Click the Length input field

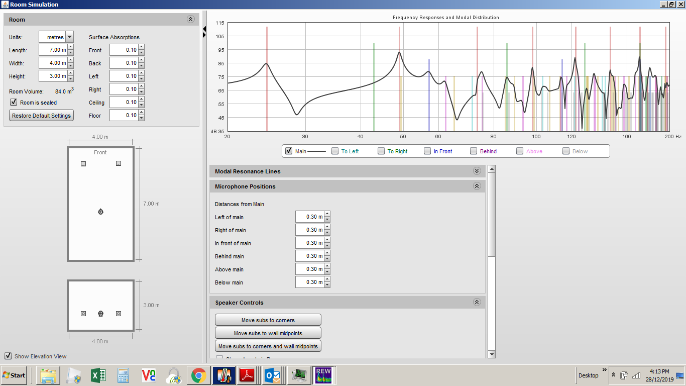[53, 50]
